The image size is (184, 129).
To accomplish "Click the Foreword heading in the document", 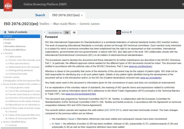I will 51,37.
